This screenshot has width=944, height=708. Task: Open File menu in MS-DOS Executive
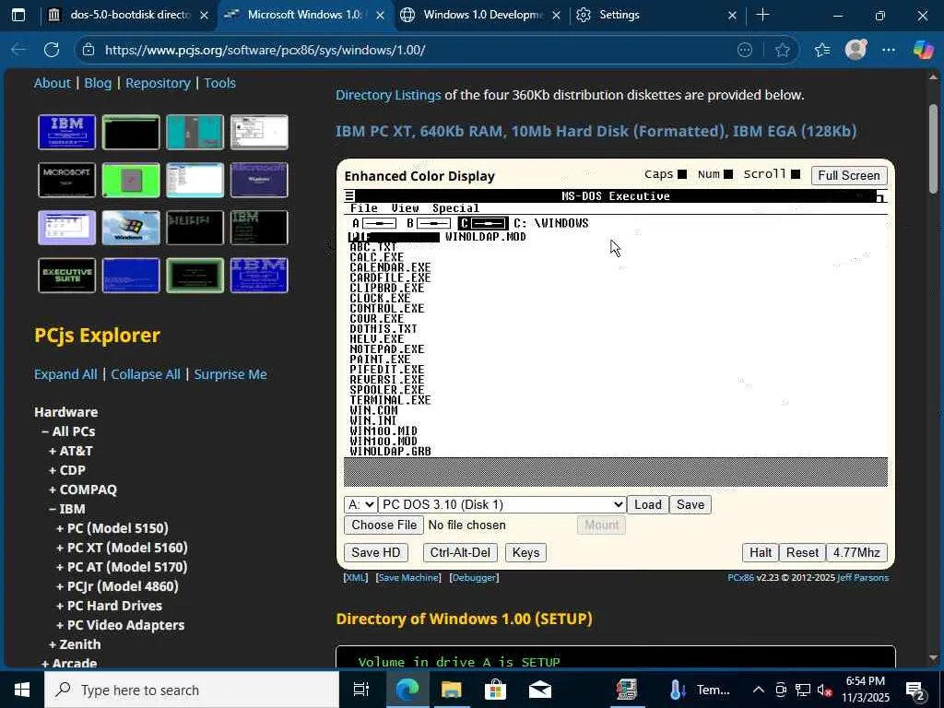364,208
